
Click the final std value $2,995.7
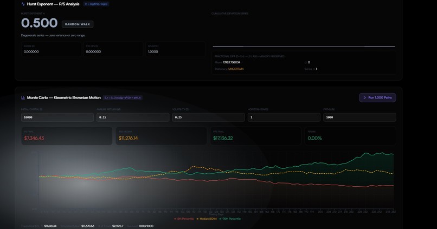tap(118, 226)
